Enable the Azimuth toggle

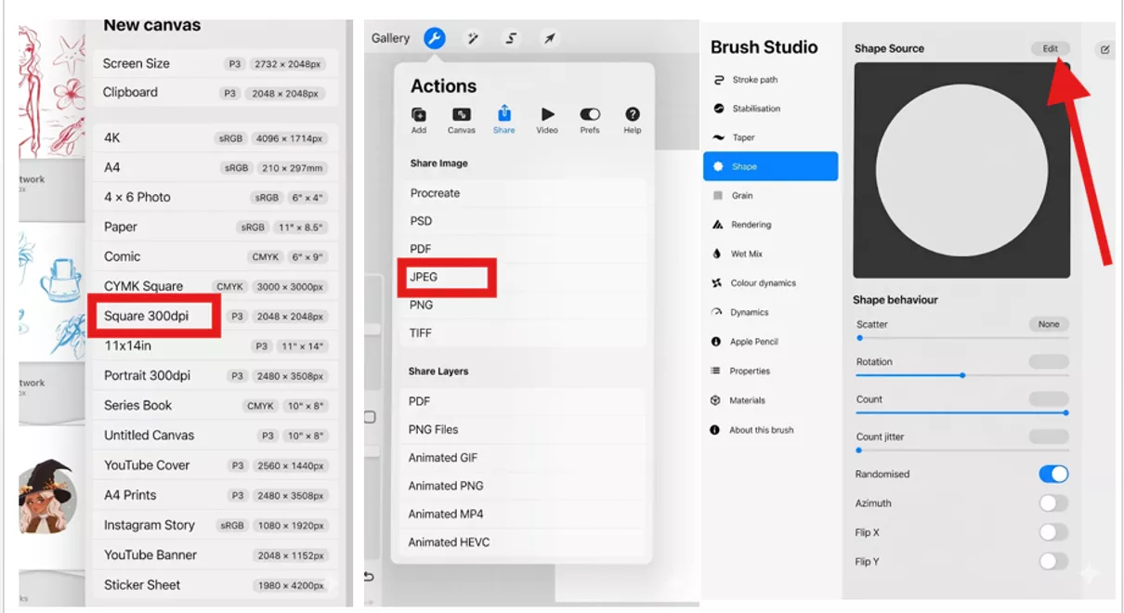(1053, 502)
